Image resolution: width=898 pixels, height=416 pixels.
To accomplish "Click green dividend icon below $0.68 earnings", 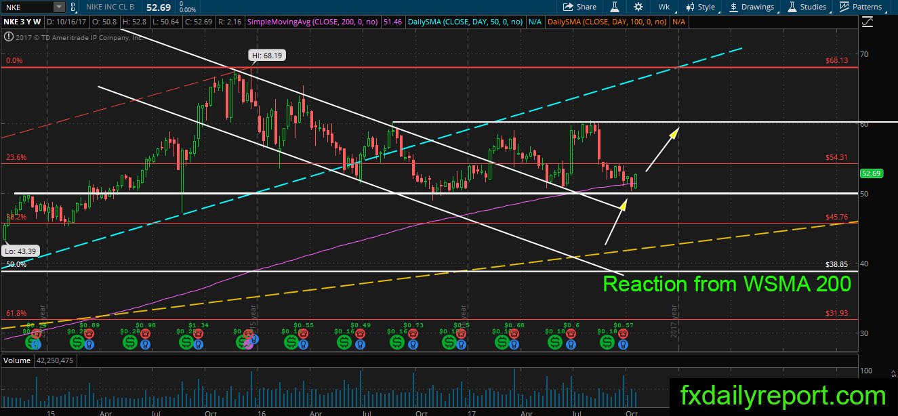I will [502, 344].
